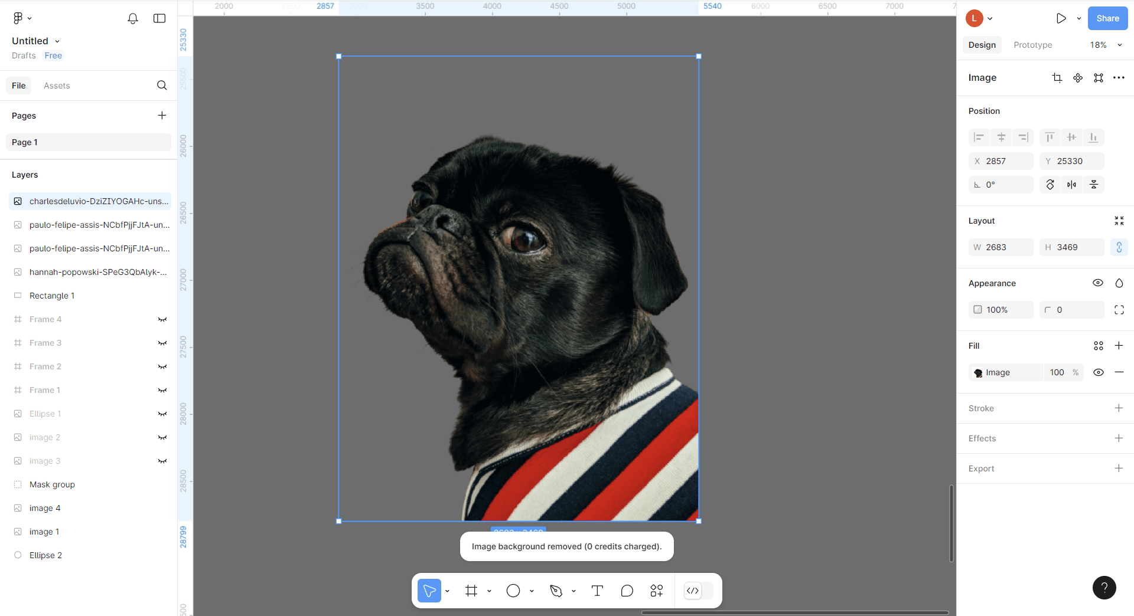This screenshot has height=616, width=1134.
Task: Show hidden Frame 2 layer
Action: 162,366
